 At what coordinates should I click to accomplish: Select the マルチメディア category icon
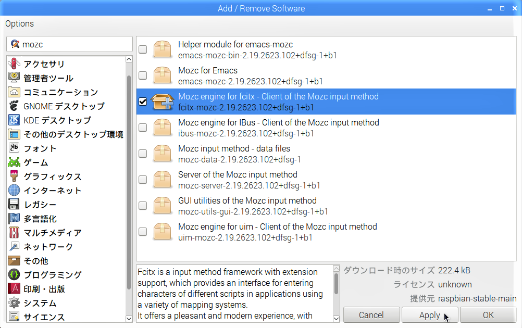[x=14, y=232]
